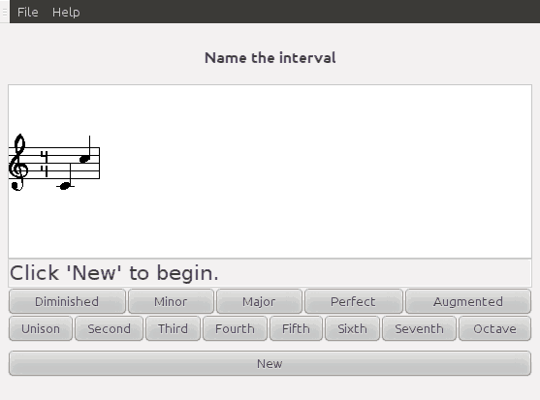Click the treble clef on the staff
Image resolution: width=540 pixels, height=400 pixels.
(x=18, y=162)
